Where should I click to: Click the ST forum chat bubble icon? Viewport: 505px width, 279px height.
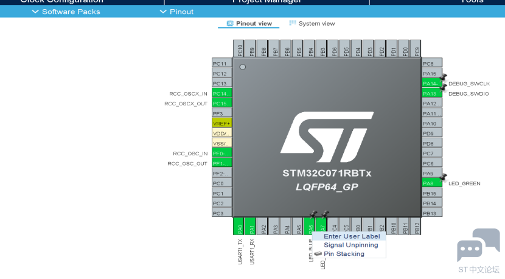[478, 245]
